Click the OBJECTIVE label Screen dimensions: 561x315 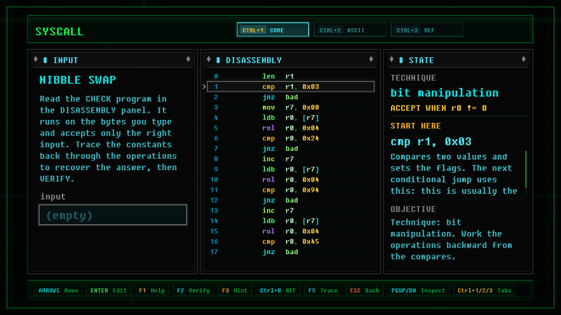coord(413,209)
